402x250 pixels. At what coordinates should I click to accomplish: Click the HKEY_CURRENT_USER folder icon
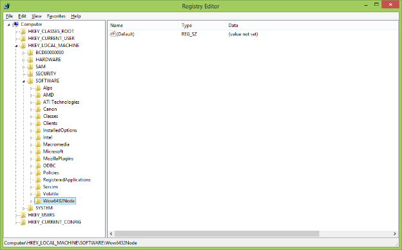pos(23,39)
